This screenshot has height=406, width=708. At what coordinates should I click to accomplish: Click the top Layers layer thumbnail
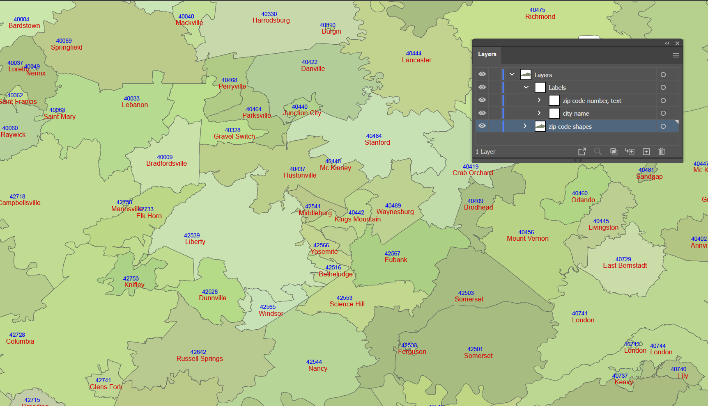tap(526, 74)
